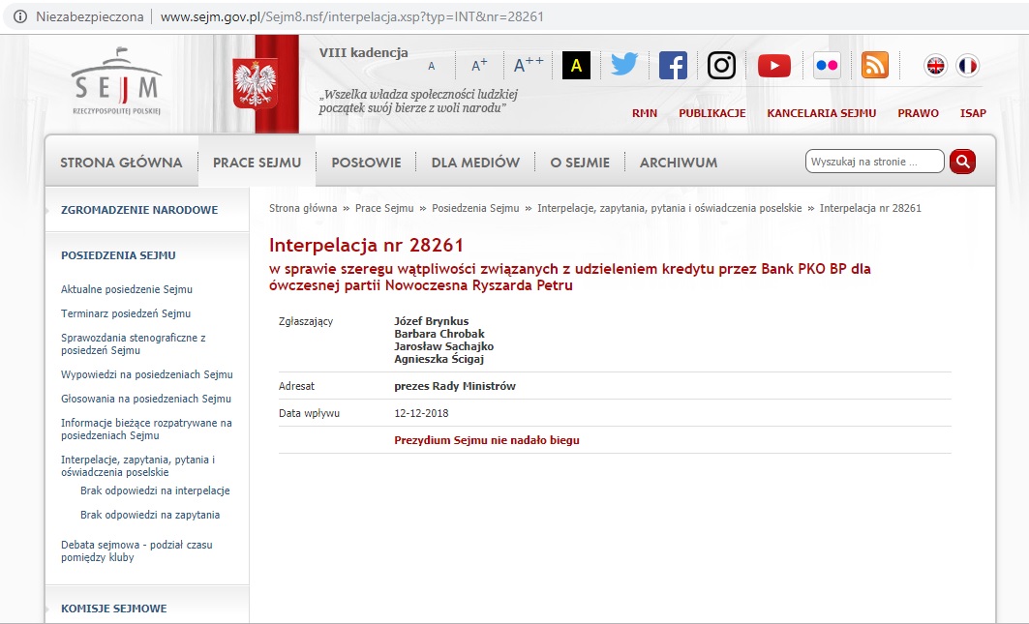Go to Brak odpowiedzi na interpelacje

[x=155, y=490]
